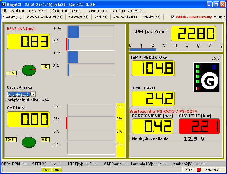Click the PODCIŚNIENIE display showing 0.42
This screenshot has width=227, height=174.
tap(153, 126)
